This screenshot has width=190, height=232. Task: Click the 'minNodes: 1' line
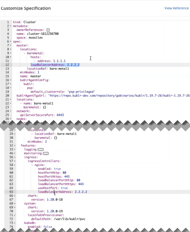click(30, 72)
